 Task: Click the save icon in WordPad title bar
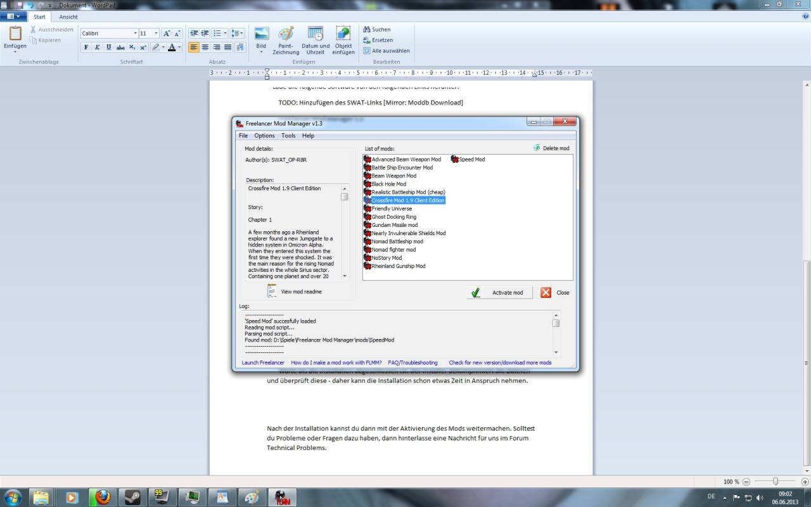pos(20,5)
